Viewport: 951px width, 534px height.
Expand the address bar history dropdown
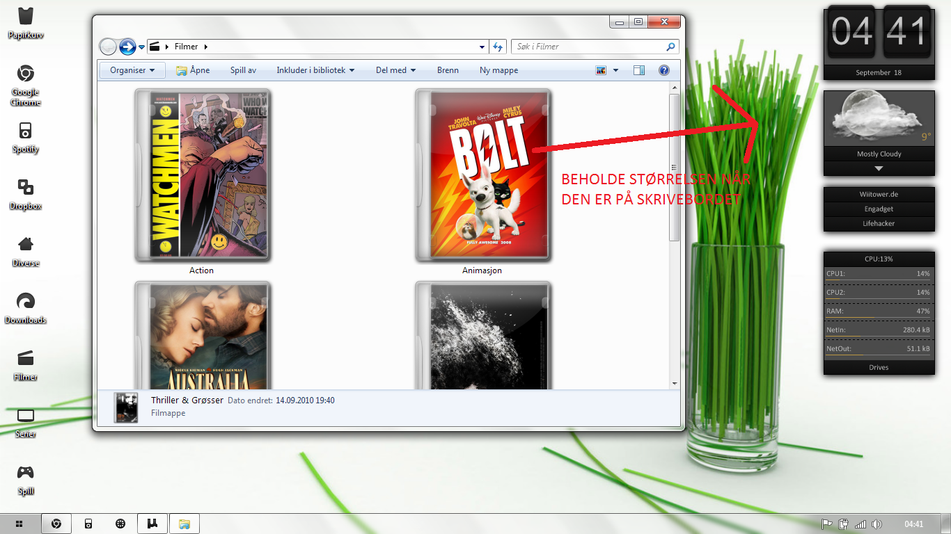click(482, 47)
